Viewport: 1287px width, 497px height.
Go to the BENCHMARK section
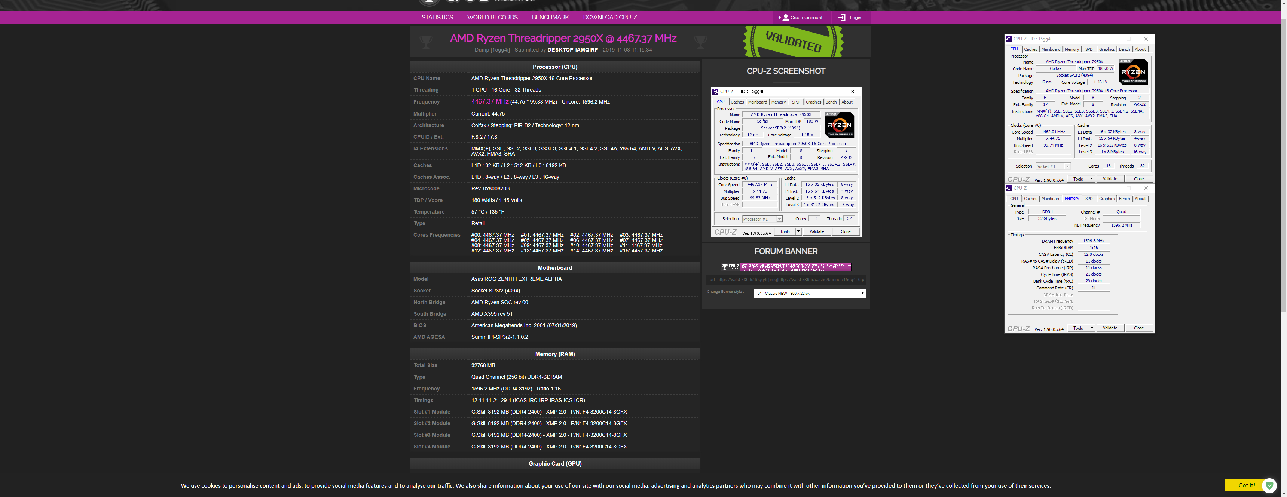tap(550, 18)
